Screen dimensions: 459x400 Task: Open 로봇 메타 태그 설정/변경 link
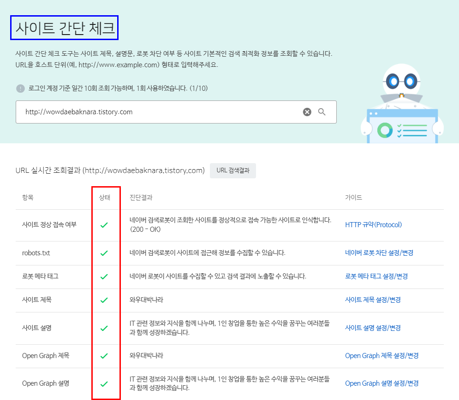[x=376, y=276]
